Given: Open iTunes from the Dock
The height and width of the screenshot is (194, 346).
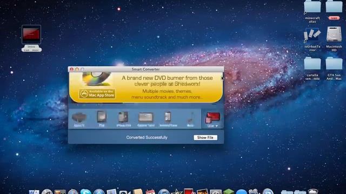Looking at the screenshot, I should pos(164,192).
